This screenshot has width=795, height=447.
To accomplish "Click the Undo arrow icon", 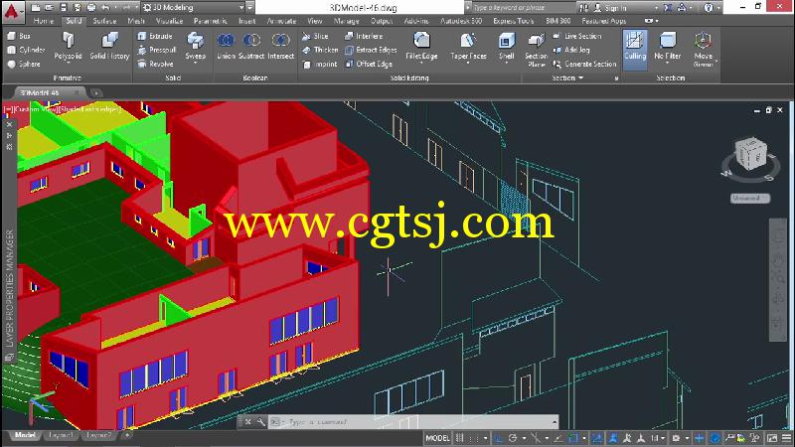I will click(105, 8).
